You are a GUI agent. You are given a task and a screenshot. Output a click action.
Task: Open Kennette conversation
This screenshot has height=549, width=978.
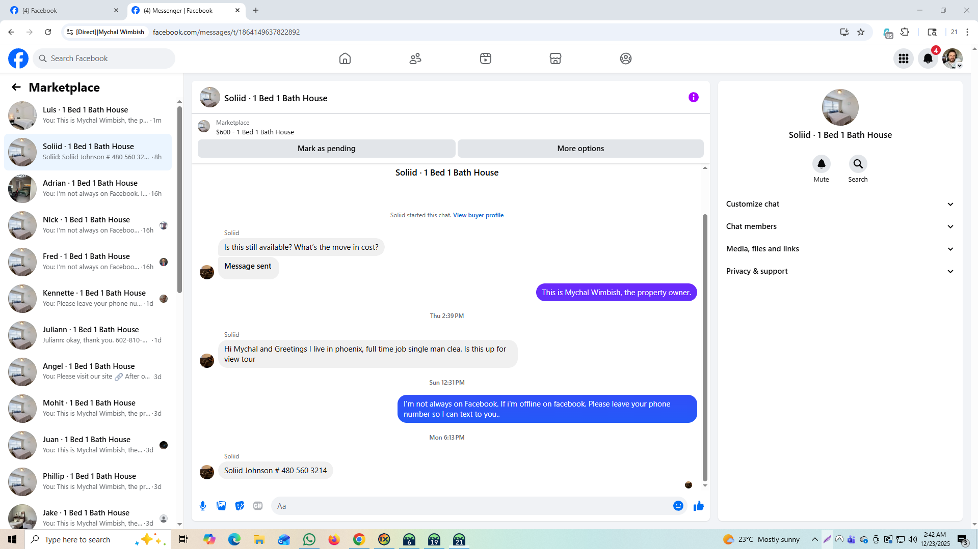point(88,299)
